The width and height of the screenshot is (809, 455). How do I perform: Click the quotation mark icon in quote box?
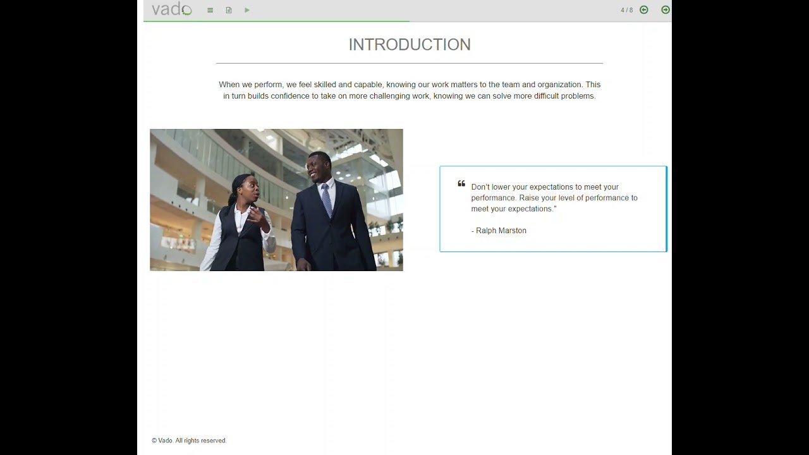click(461, 184)
